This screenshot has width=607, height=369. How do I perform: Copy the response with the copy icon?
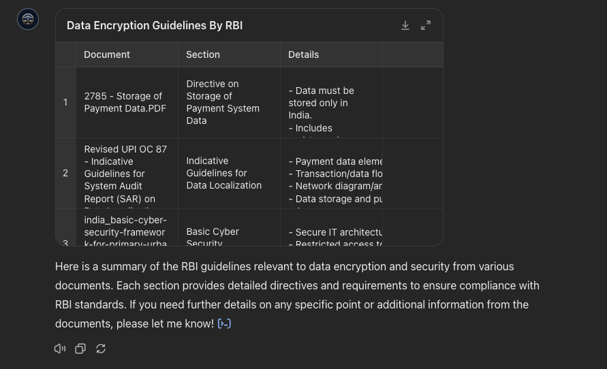(80, 349)
